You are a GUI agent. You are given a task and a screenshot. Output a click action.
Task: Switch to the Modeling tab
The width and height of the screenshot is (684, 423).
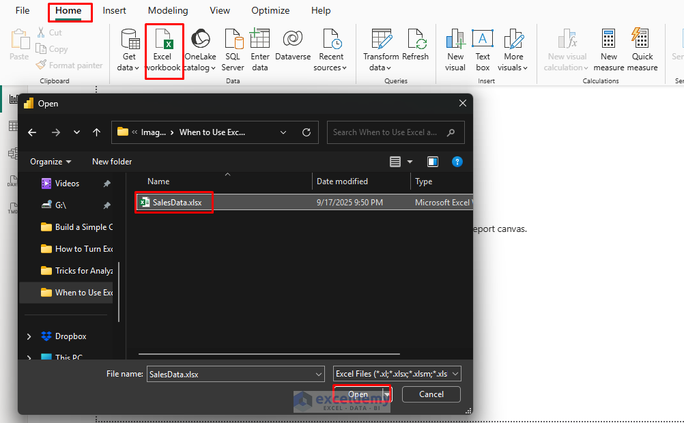(x=168, y=10)
